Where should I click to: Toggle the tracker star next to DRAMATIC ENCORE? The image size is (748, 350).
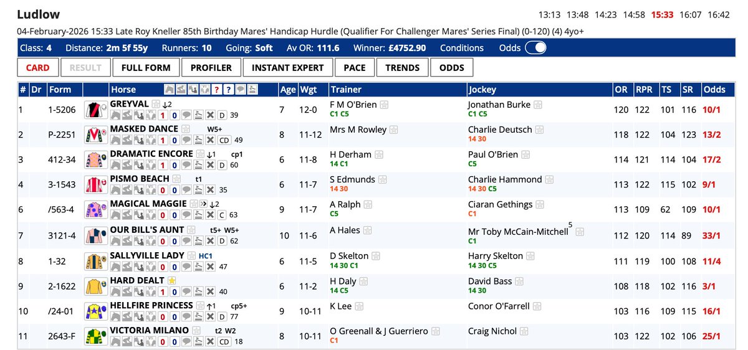(200, 154)
